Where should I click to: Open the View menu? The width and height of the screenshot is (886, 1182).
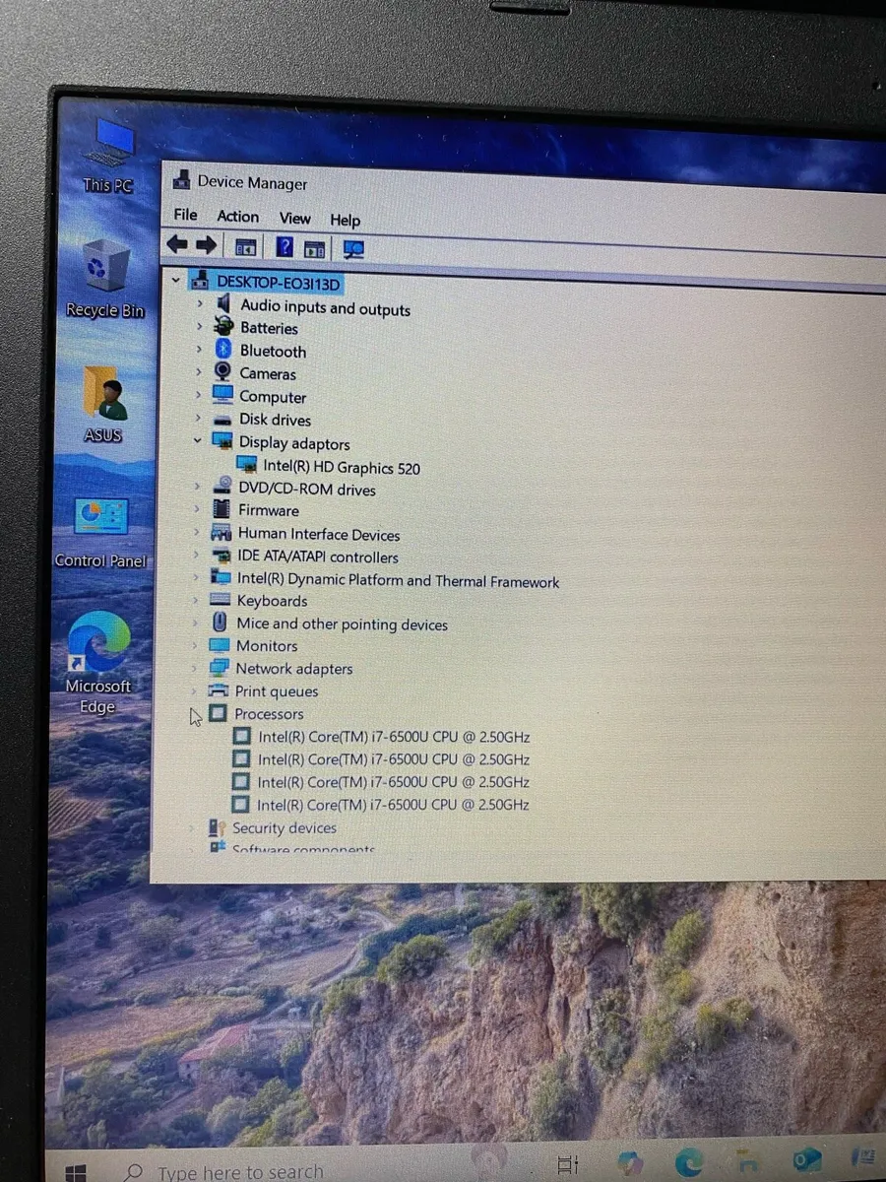(x=294, y=219)
